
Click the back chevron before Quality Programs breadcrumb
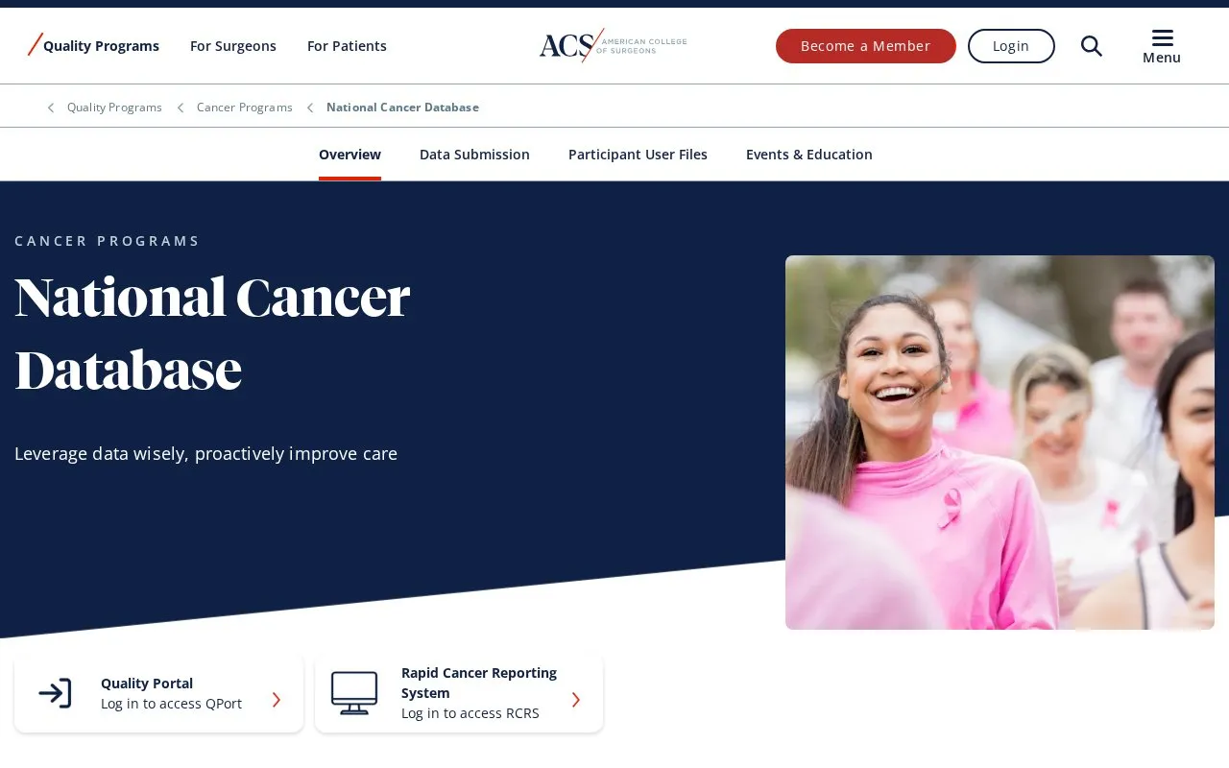pyautogui.click(x=51, y=108)
